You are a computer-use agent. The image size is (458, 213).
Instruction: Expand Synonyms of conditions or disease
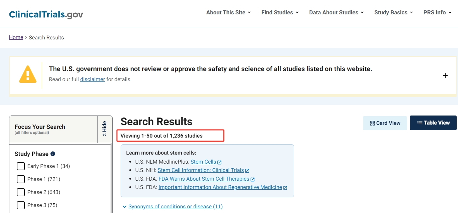[x=172, y=206]
